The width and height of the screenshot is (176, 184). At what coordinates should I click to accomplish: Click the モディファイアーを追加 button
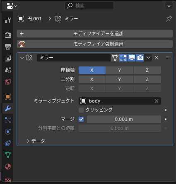tap(95, 34)
